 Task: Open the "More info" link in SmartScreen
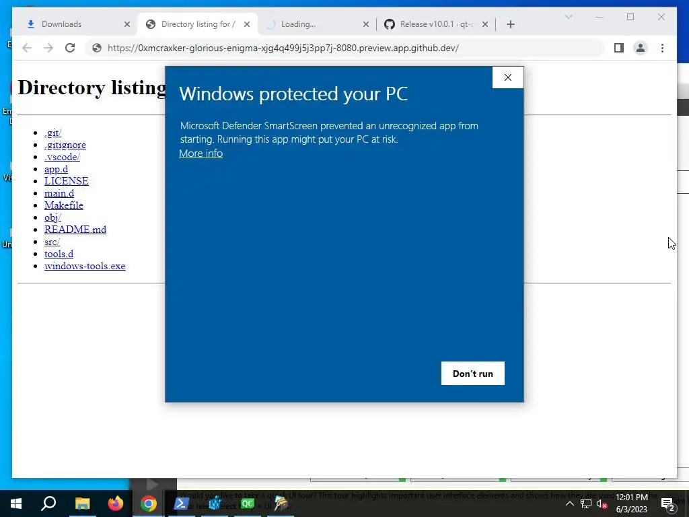pyautogui.click(x=201, y=153)
